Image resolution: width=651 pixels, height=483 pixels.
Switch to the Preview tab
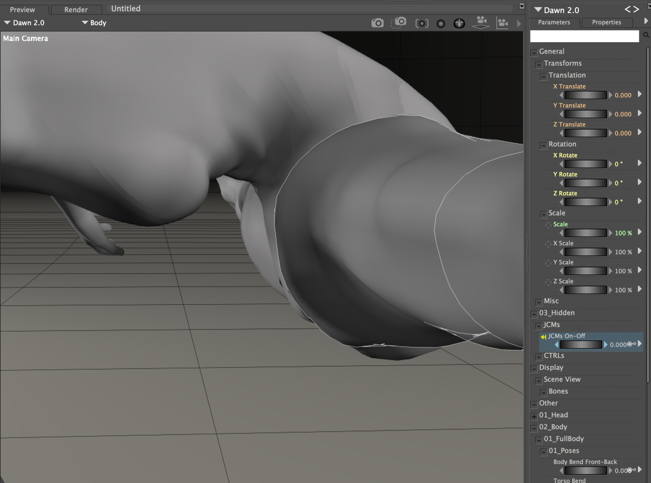[23, 9]
